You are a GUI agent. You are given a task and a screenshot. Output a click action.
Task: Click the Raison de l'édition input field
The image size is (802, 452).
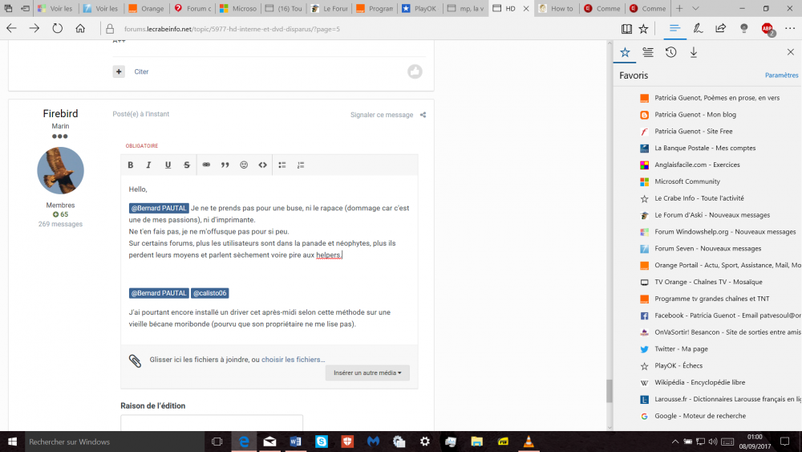pyautogui.click(x=212, y=423)
